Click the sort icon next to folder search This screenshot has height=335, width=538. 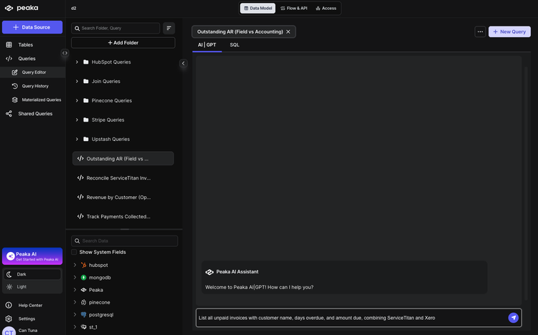(169, 28)
